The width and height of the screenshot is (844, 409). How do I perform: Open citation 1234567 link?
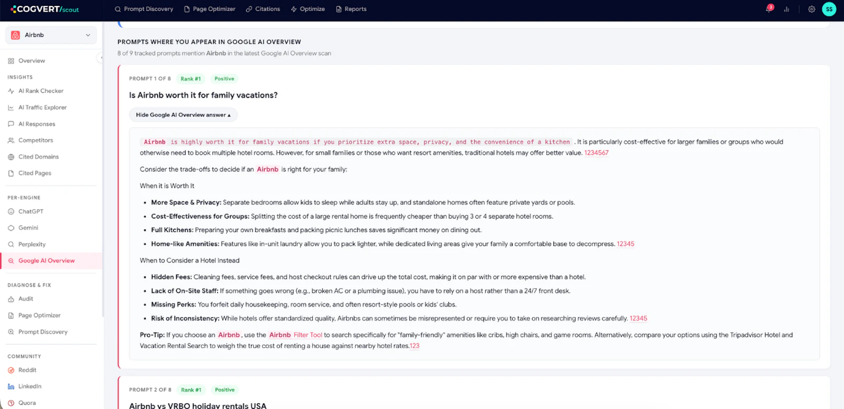point(597,153)
